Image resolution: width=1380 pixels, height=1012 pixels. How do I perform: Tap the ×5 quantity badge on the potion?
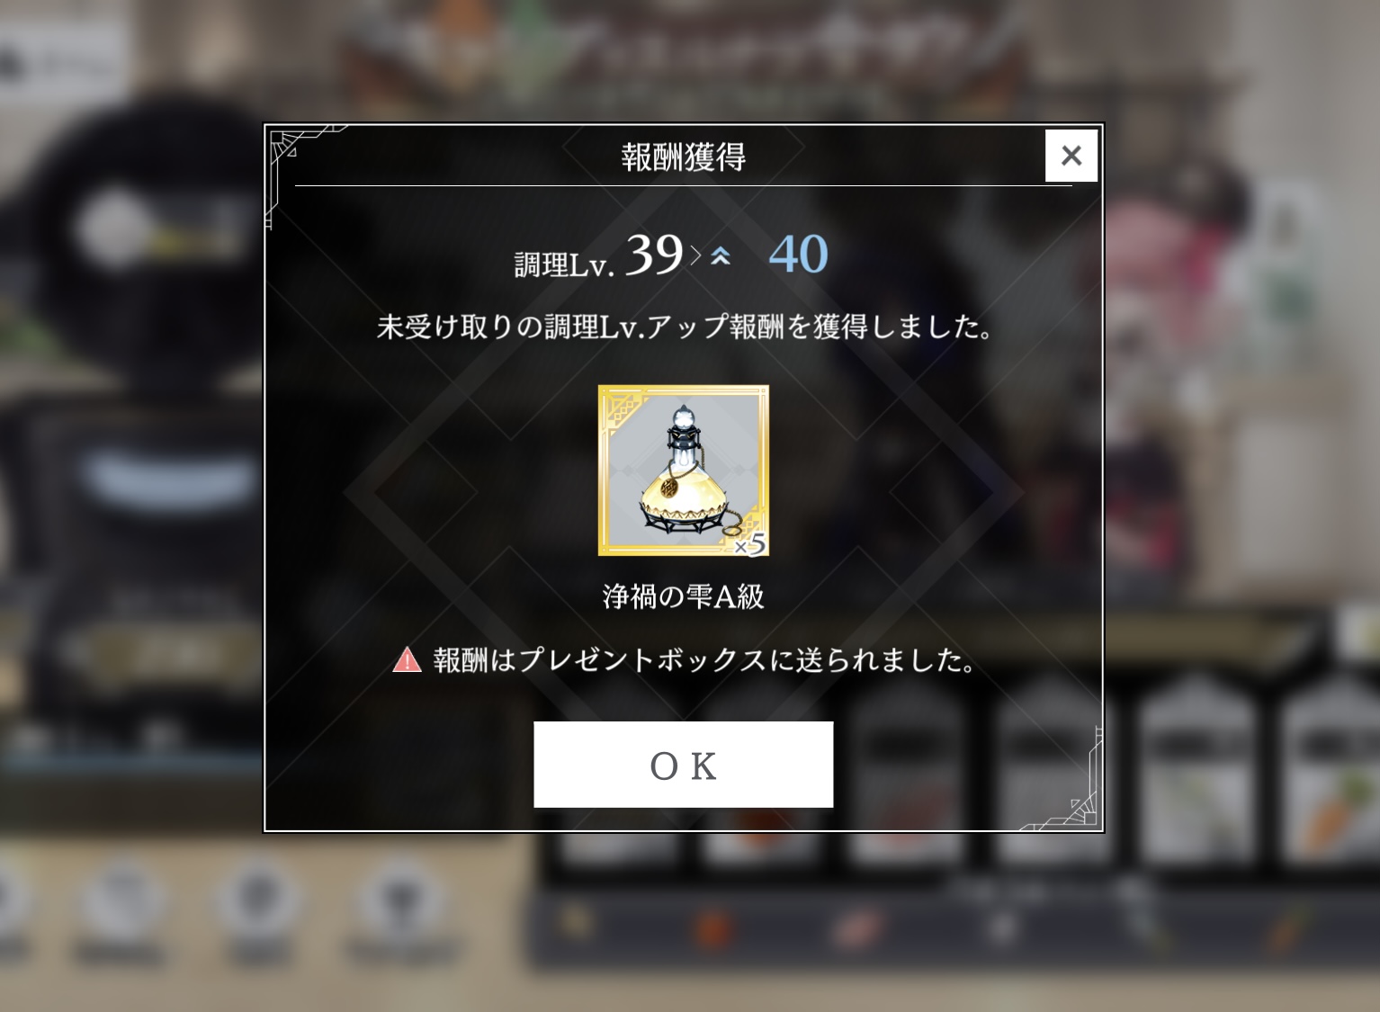(749, 543)
